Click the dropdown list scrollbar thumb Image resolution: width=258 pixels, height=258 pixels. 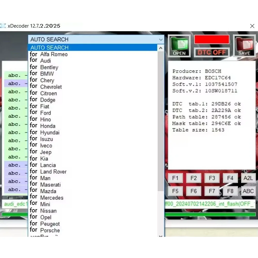point(160,121)
